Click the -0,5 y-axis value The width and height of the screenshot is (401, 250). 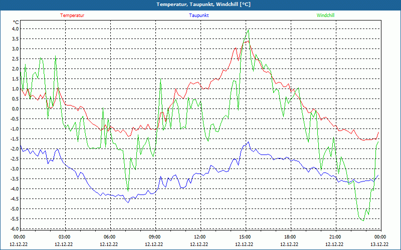[x=15, y=118]
